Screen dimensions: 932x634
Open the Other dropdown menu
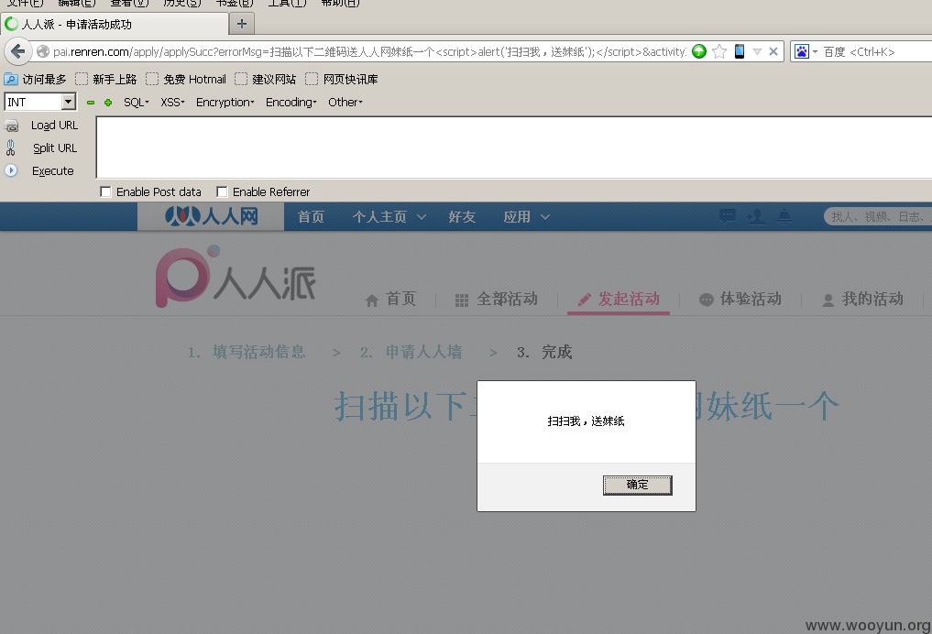(x=345, y=103)
